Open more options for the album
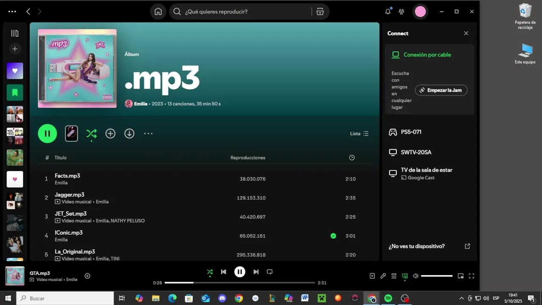This screenshot has height=305, width=542. pos(148,133)
